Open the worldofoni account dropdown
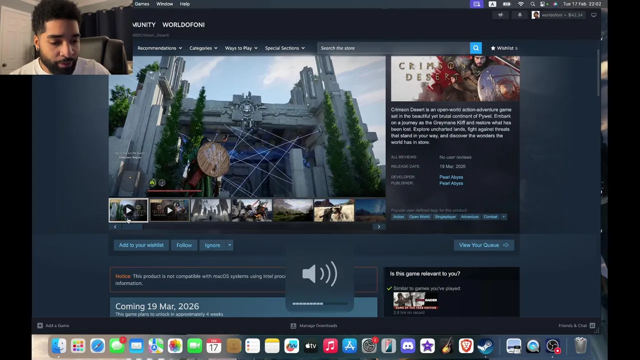 (561, 15)
